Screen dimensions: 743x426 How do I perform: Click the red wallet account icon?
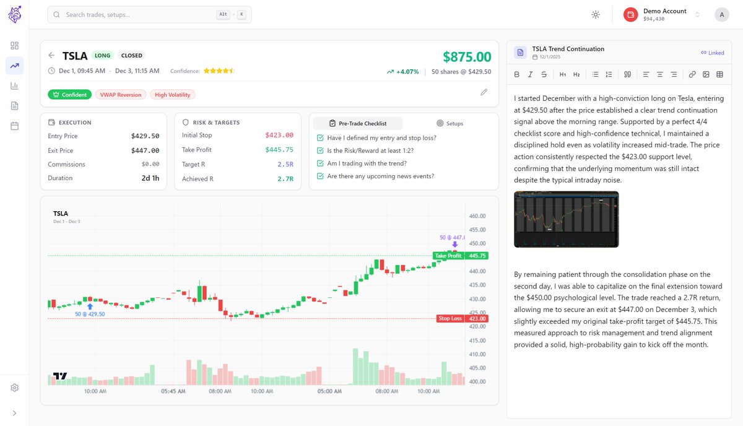[x=630, y=14]
